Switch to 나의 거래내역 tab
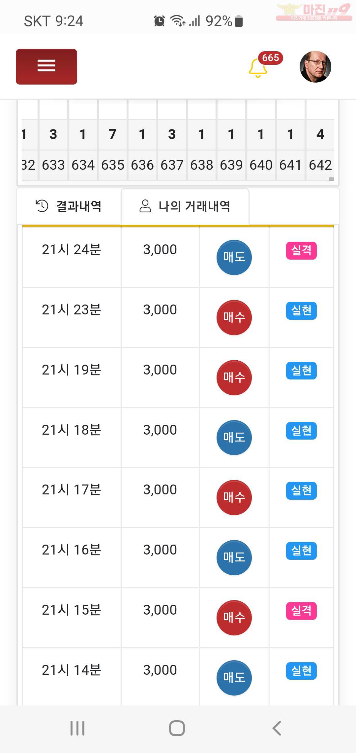Image resolution: width=356 pixels, height=753 pixels. click(185, 206)
